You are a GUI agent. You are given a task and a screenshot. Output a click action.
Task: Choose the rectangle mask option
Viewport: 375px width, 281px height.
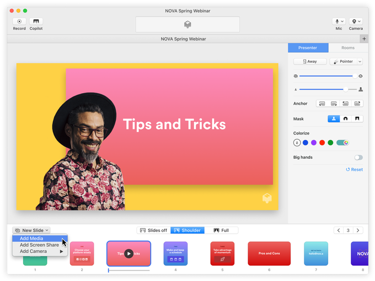click(357, 118)
